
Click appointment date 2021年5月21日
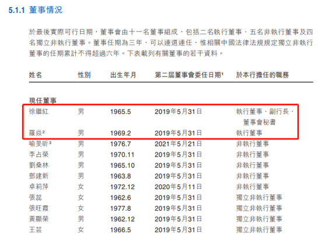click(179, 144)
